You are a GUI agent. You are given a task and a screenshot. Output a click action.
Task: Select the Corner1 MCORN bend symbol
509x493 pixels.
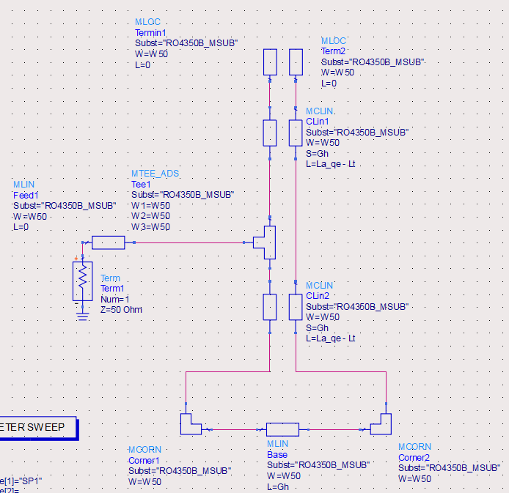pyautogui.click(x=191, y=424)
